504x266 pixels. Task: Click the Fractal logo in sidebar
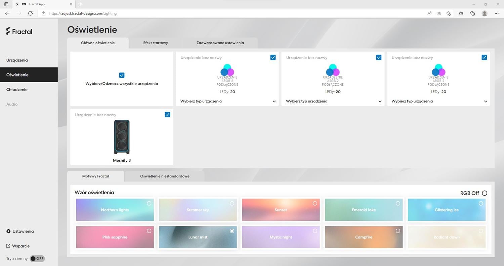click(19, 32)
